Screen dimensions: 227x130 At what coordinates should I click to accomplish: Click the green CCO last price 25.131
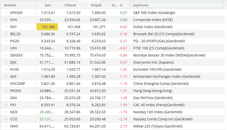[47, 119]
